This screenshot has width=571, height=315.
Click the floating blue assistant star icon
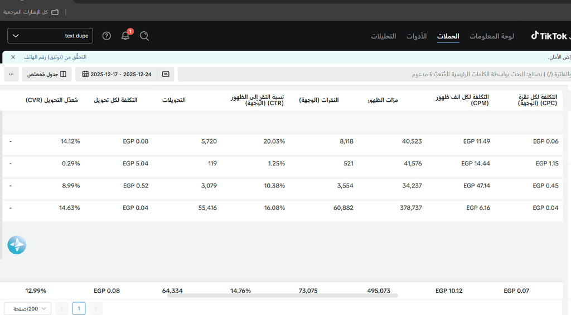tap(17, 245)
